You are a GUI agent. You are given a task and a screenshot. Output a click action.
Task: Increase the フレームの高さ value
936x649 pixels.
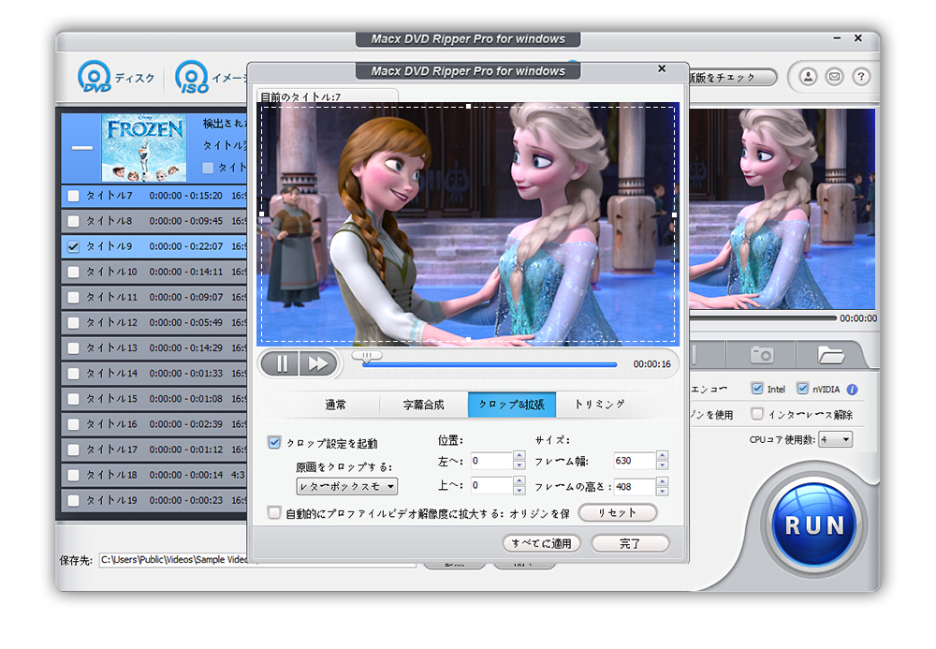662,481
